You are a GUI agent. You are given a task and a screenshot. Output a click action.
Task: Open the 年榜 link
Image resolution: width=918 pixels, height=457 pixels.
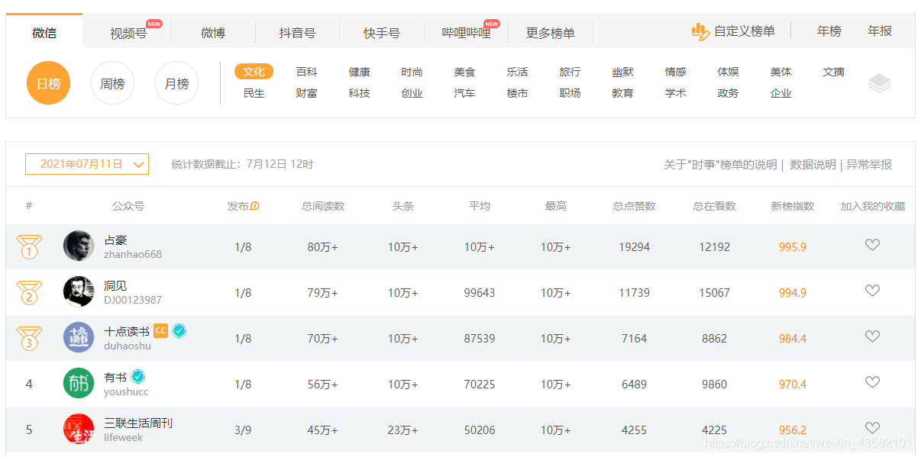pos(829,31)
